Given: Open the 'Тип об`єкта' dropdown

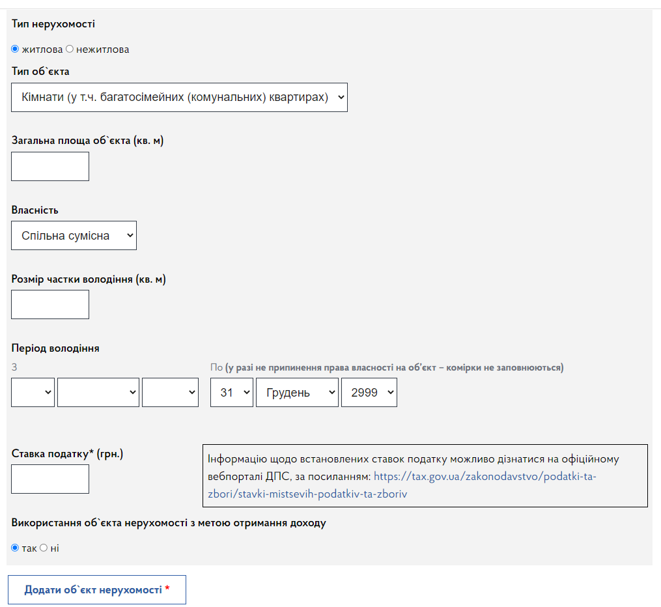Looking at the screenshot, I should (179, 97).
